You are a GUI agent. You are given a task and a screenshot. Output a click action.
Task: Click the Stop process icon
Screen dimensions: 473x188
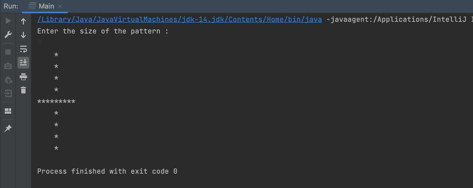[8, 52]
